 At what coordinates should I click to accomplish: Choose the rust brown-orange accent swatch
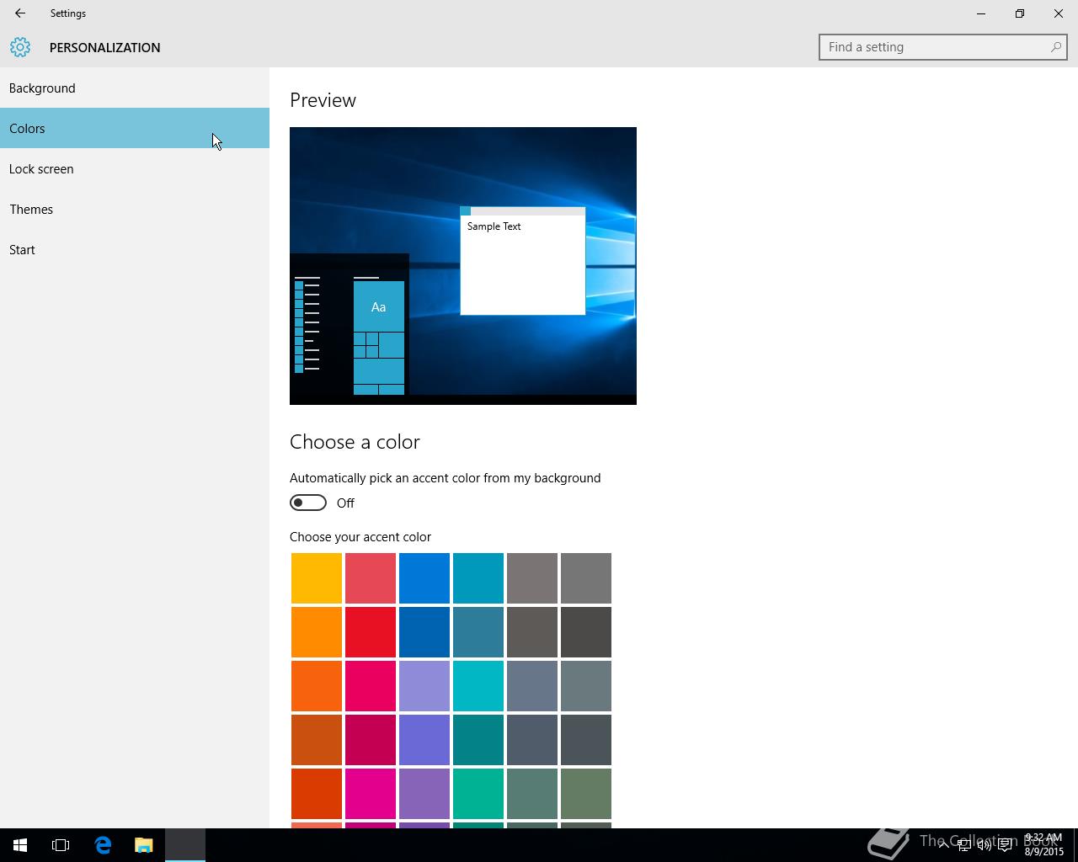(317, 740)
